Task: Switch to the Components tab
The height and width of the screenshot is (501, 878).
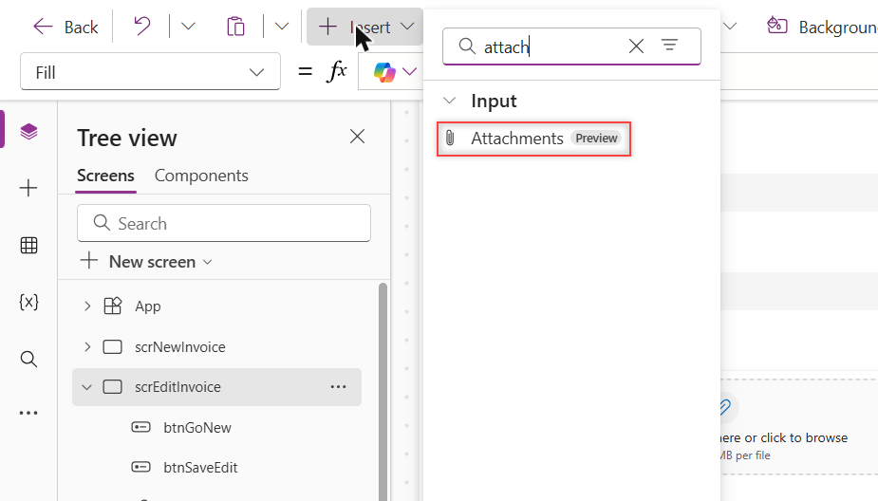Action: [201, 176]
